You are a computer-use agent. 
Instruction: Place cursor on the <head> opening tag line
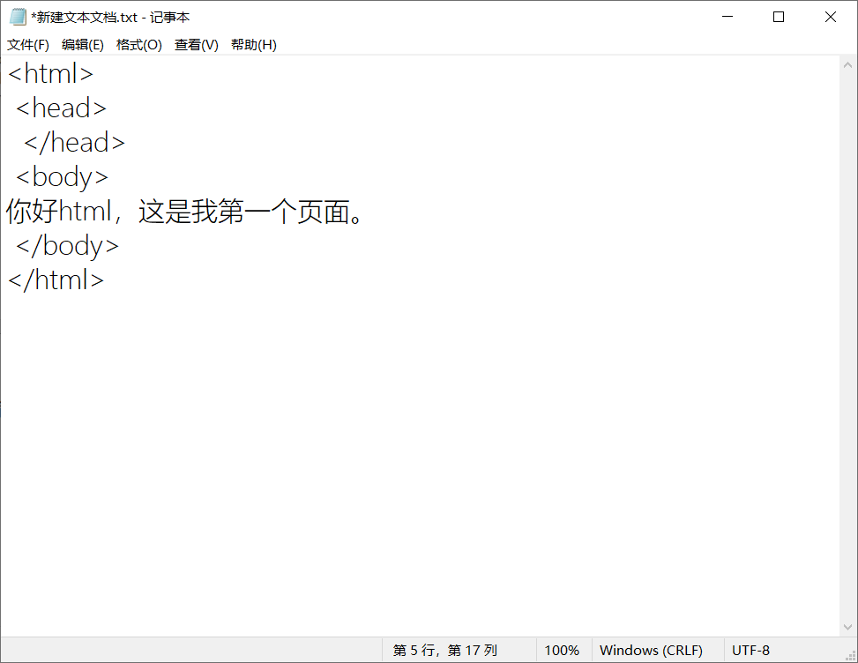click(61, 108)
